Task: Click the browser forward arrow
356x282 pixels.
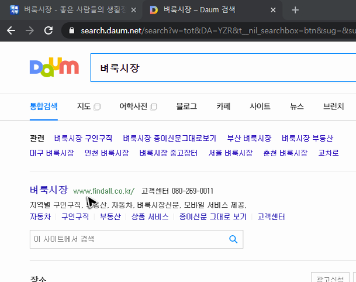Action: (30, 30)
